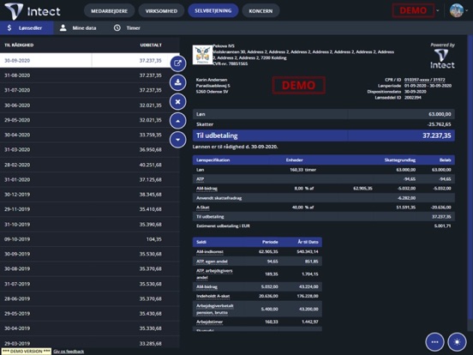Go to previous payslip with up arrow

pyautogui.click(x=177, y=121)
